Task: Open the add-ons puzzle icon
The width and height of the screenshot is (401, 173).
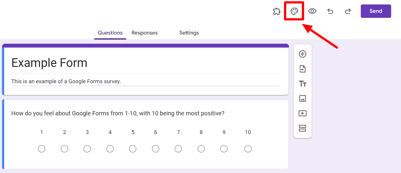Action: click(x=276, y=11)
